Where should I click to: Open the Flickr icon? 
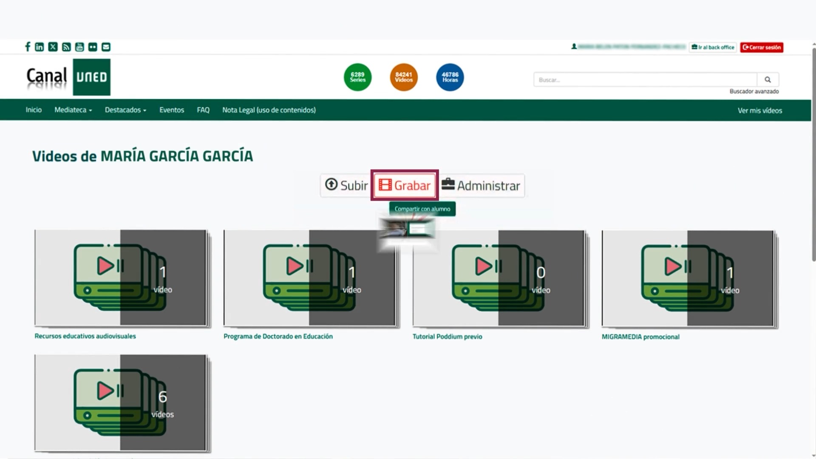point(93,47)
